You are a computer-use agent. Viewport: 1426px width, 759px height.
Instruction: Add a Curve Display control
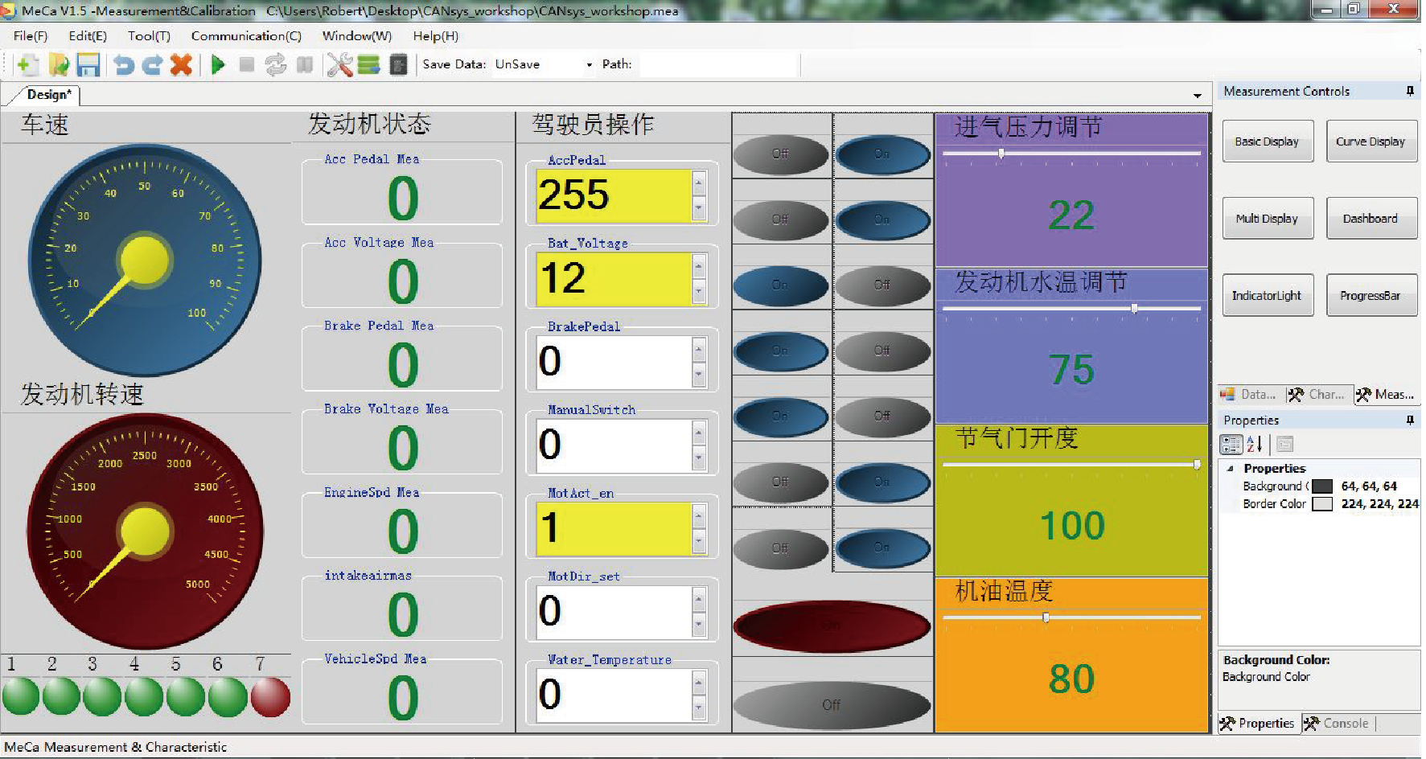1371,142
